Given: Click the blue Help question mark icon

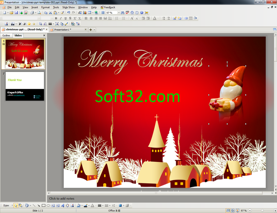Looking at the screenshot, I should [142, 13].
